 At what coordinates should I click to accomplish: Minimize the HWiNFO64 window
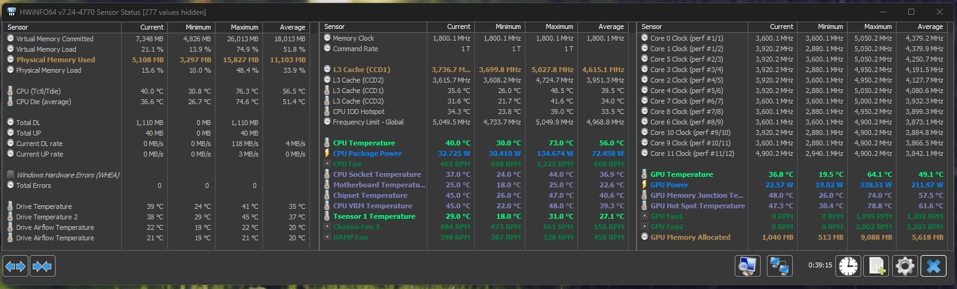(x=883, y=11)
